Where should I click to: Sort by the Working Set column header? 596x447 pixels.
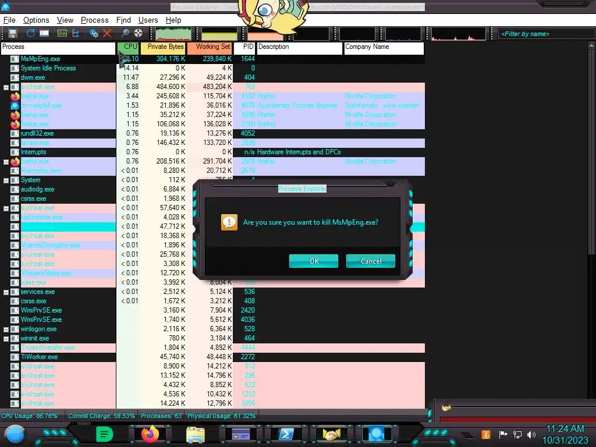tap(210, 48)
